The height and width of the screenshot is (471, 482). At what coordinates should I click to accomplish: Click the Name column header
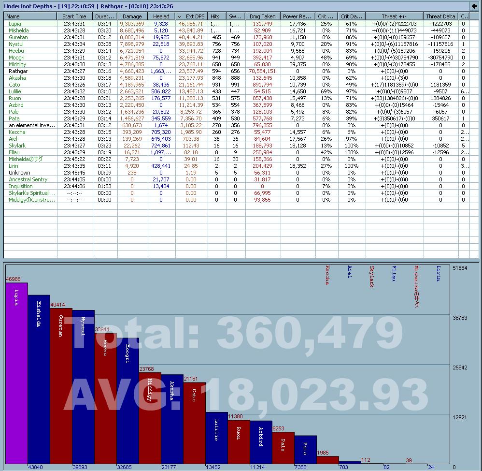(30, 16)
